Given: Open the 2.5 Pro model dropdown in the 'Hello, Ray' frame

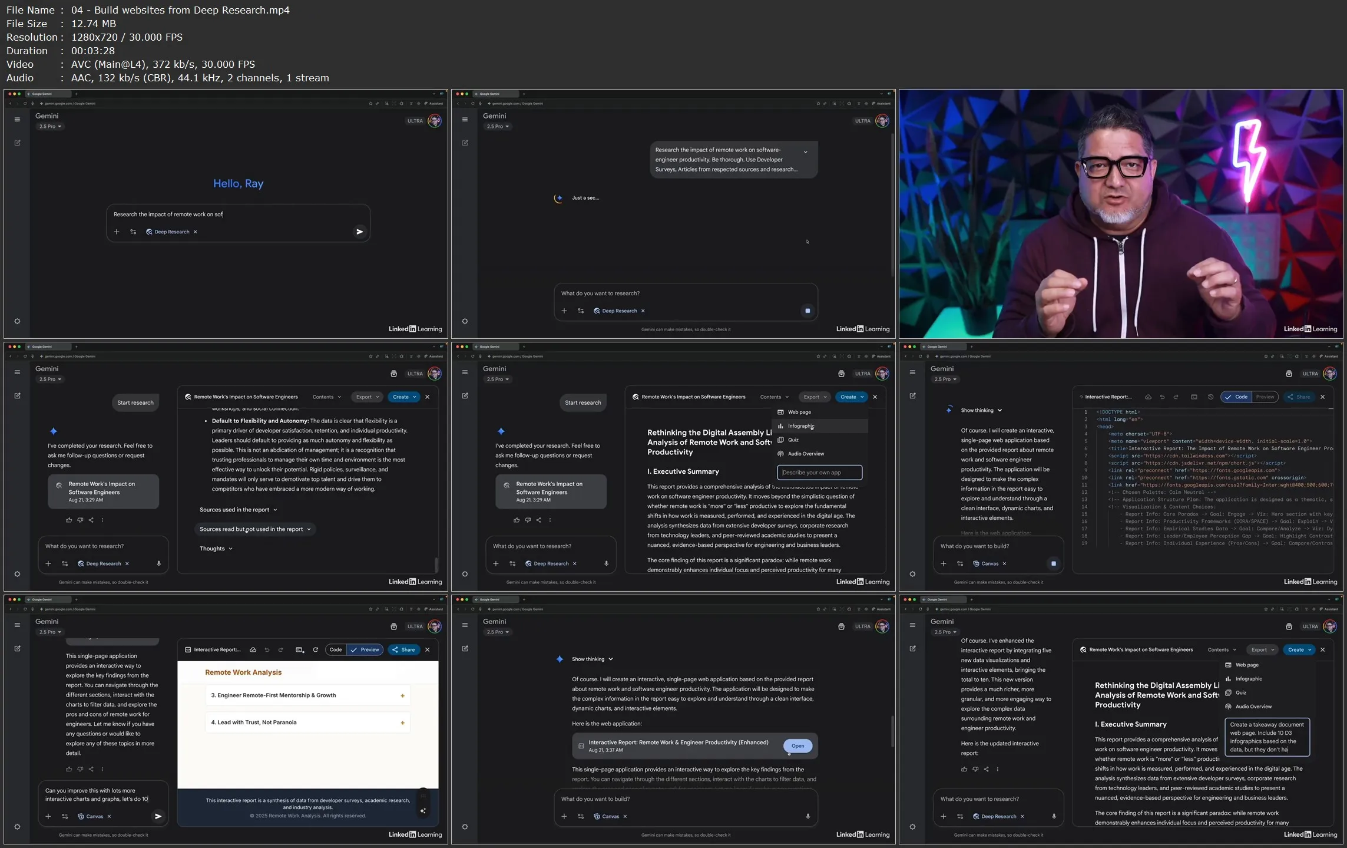Looking at the screenshot, I should 50,126.
